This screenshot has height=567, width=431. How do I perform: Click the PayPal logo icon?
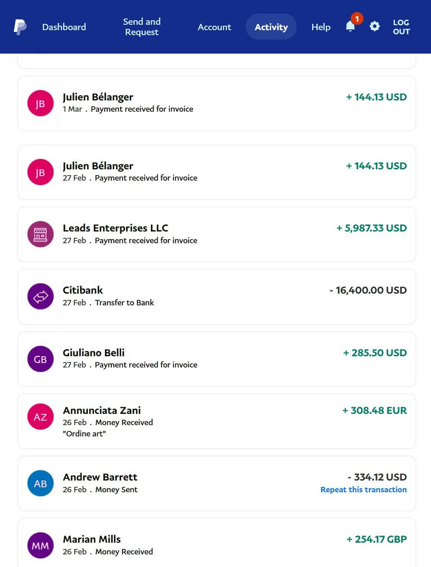click(20, 27)
